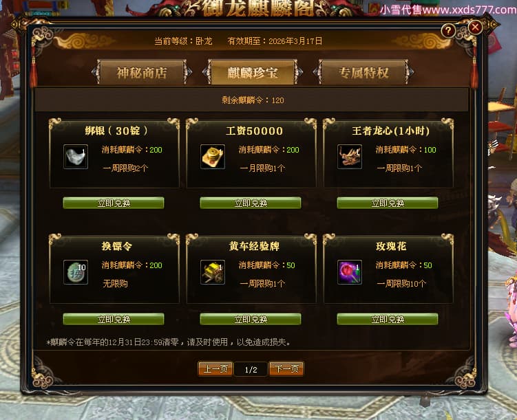Screen dimensions: 517x420
Task: Switch to the 神秘商店 tab
Action: (x=142, y=72)
